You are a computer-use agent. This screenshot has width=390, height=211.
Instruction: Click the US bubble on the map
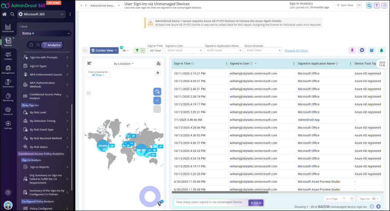coord(102,145)
